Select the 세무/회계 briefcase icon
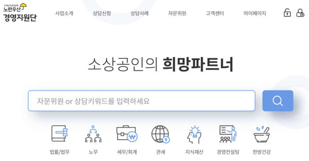 [127, 134]
